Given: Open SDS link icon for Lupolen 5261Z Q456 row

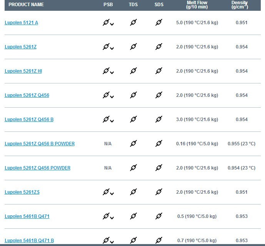Looking at the screenshot, I should click(x=159, y=95).
